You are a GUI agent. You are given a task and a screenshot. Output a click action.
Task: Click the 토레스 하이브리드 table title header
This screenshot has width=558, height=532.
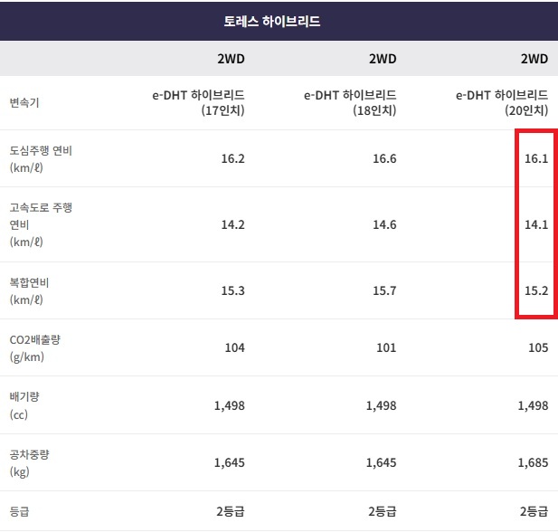pos(279,21)
